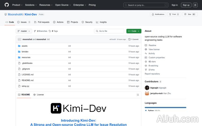
Task: Expand the master branch dropdown
Action: 24,31
